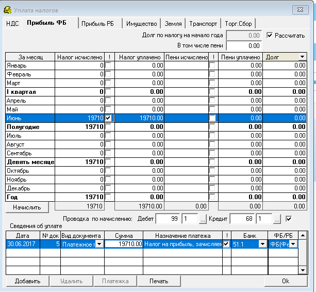Viewport: 316px width, 292px height.
Task: Click the Декабрь month cell
Action: point(30,188)
